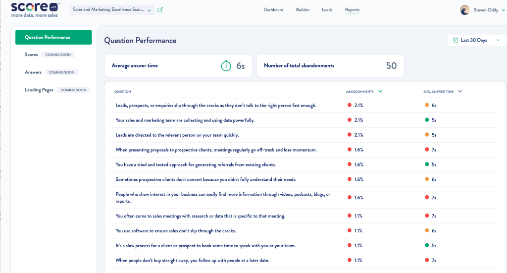The height and width of the screenshot is (273, 507).
Task: Click orange answer-time dot in 'Sometimes prospective clients' row
Action: tap(427, 179)
